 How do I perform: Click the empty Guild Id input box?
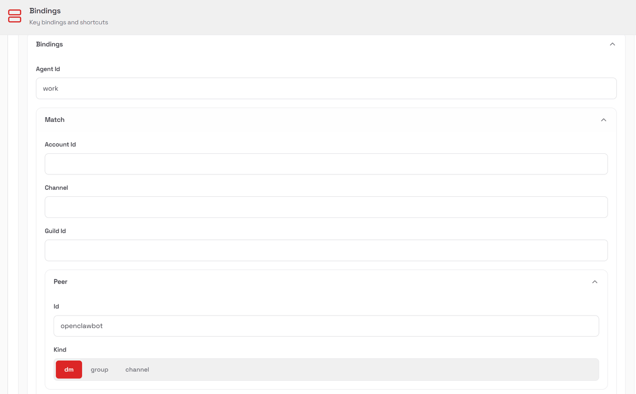click(x=326, y=250)
